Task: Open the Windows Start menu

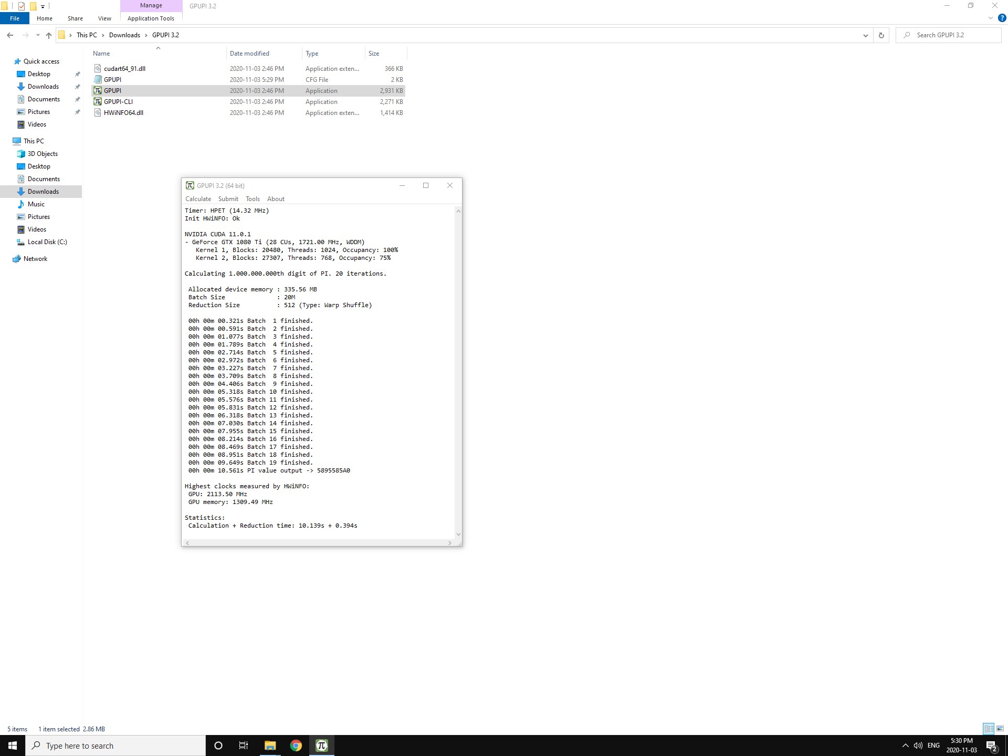Action: [x=13, y=745]
